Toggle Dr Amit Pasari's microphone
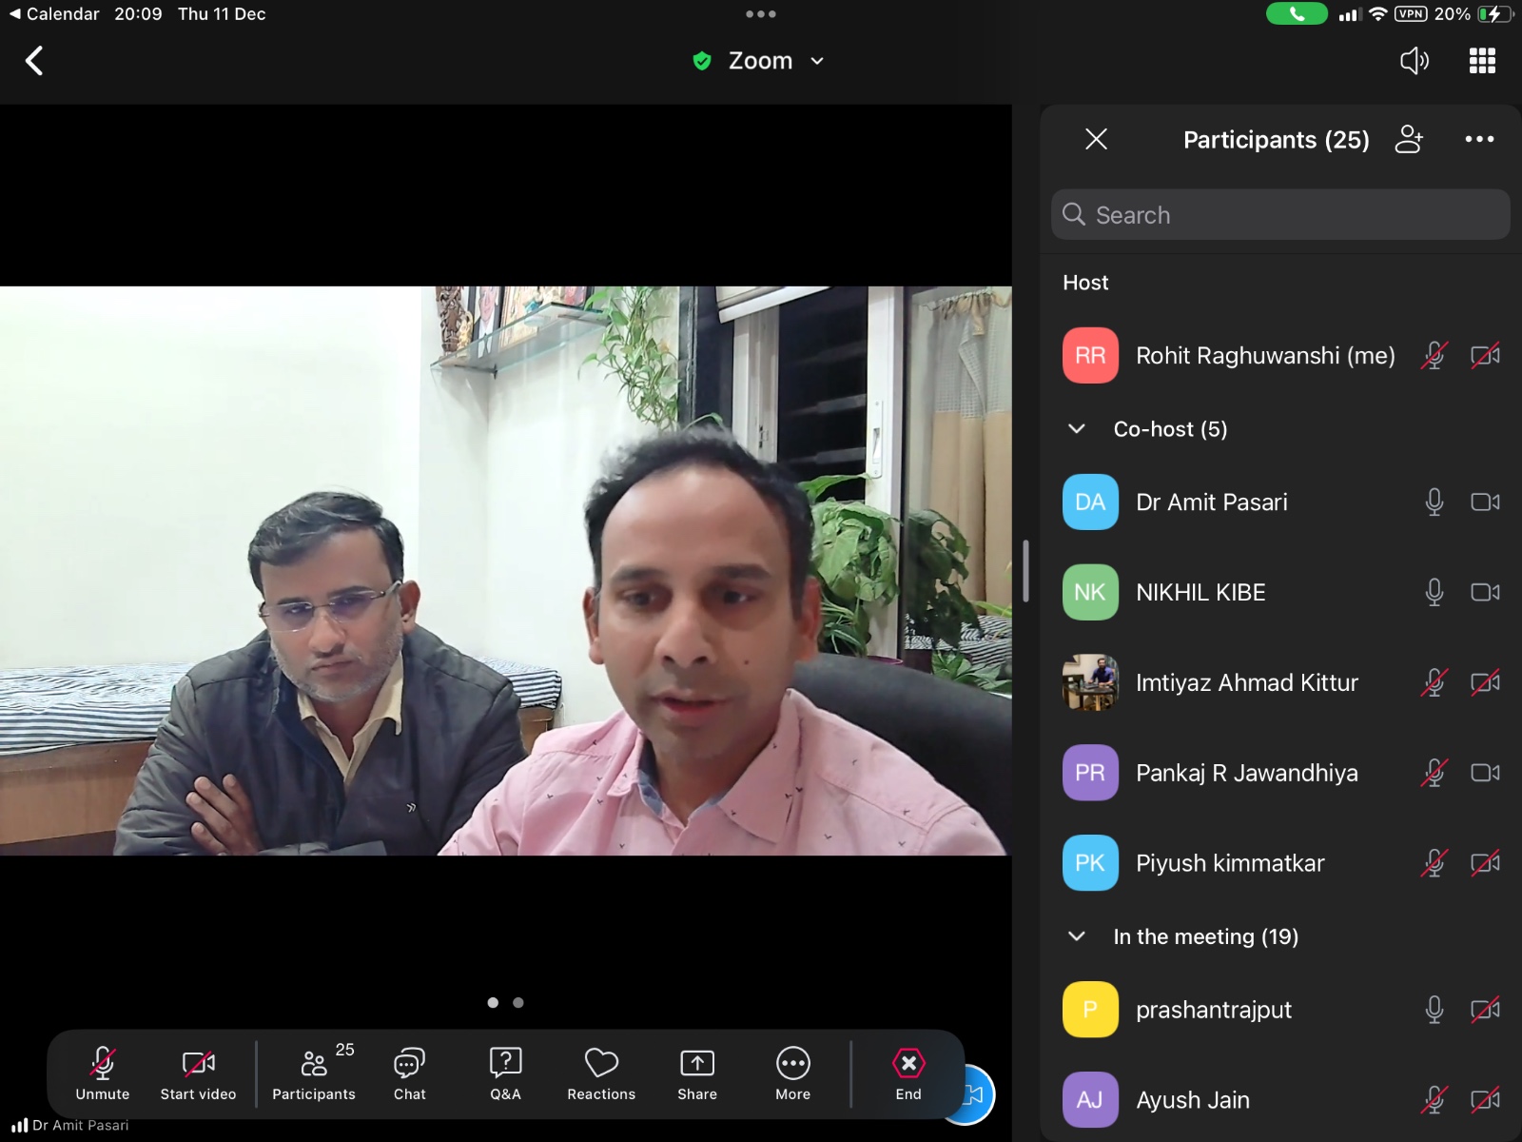This screenshot has height=1142, width=1522. (x=1434, y=502)
